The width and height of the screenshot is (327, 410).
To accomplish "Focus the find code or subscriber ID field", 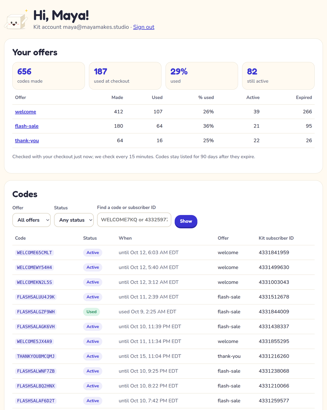I will 134,220.
